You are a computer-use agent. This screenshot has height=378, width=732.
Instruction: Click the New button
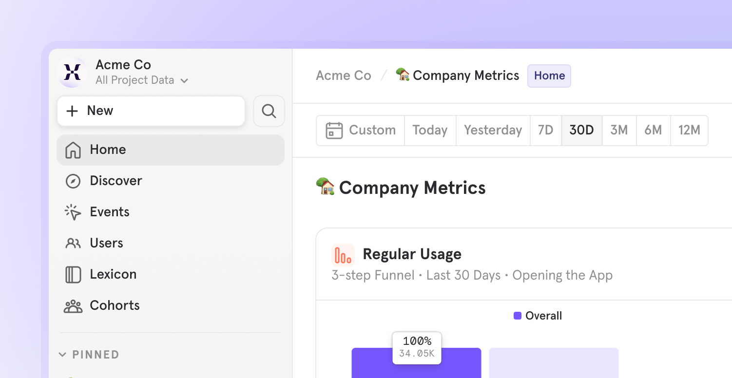pyautogui.click(x=151, y=111)
